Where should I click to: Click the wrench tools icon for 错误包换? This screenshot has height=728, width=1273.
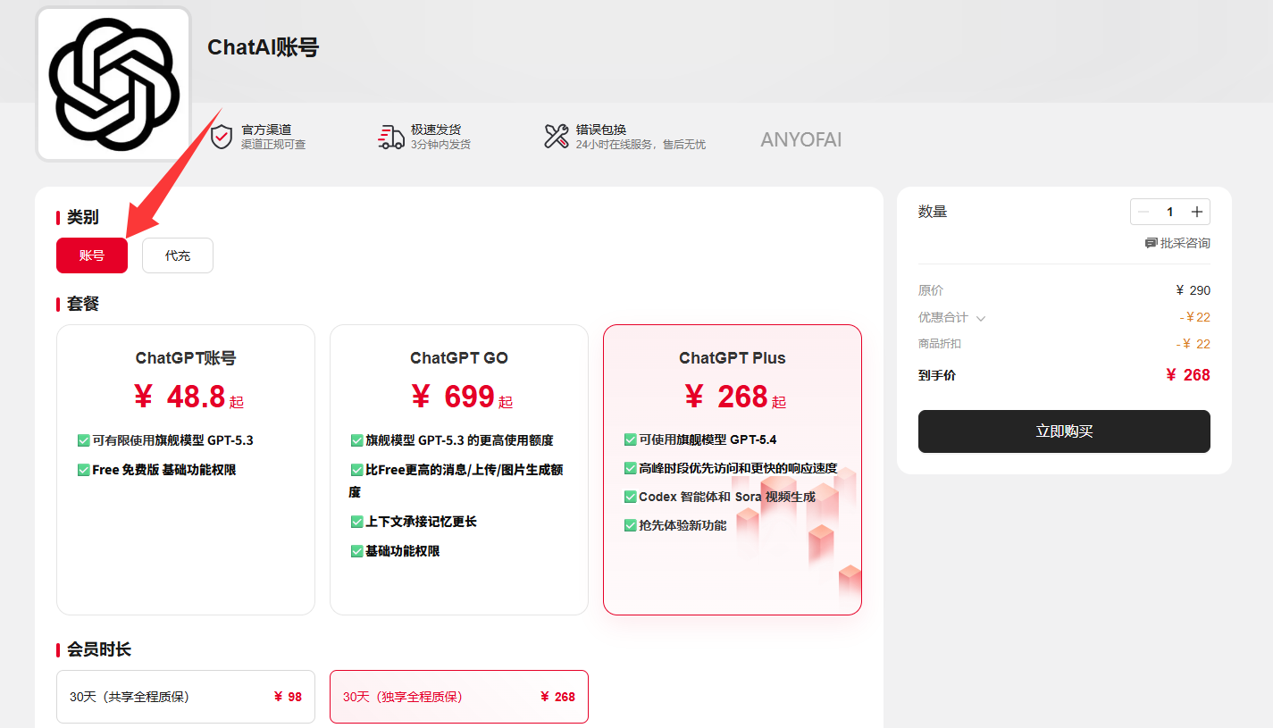(x=557, y=137)
